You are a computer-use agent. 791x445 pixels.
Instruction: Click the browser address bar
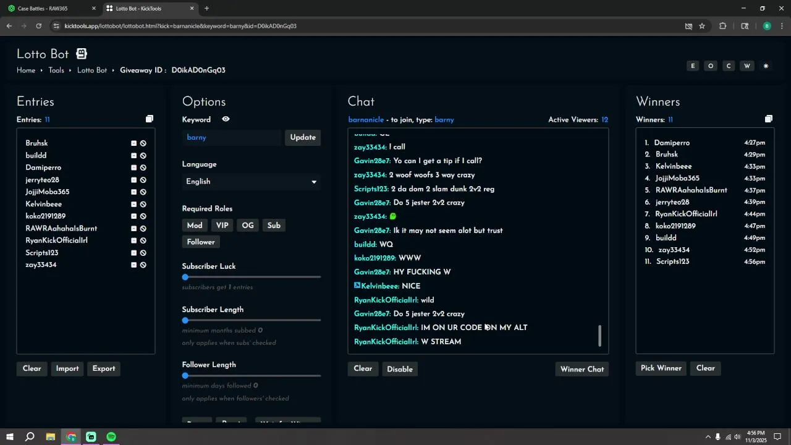click(365, 26)
